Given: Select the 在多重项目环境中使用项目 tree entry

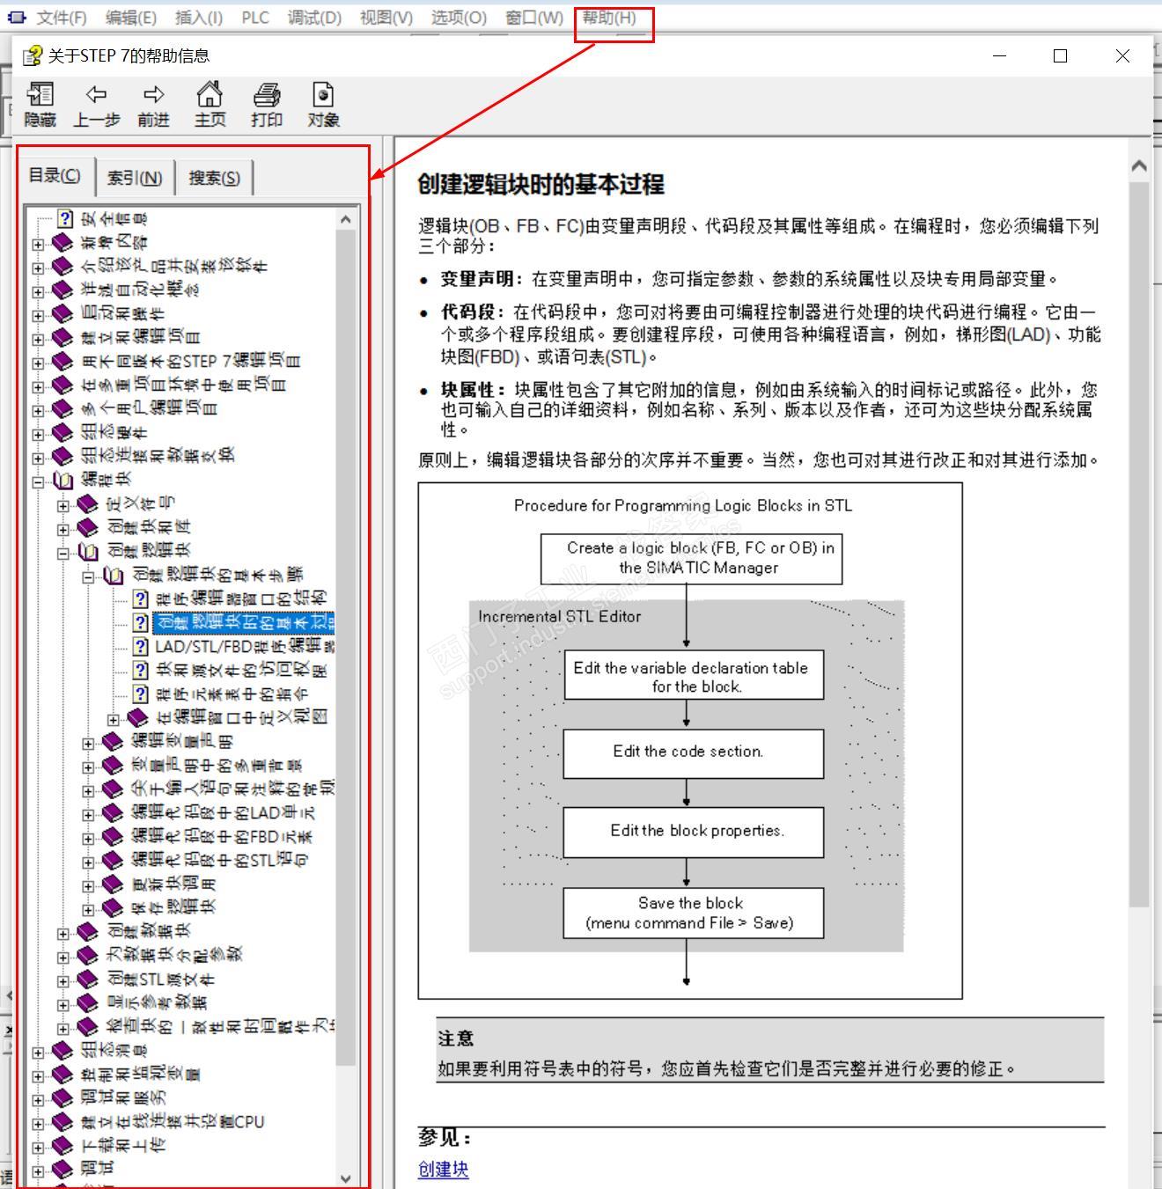Looking at the screenshot, I should (183, 385).
